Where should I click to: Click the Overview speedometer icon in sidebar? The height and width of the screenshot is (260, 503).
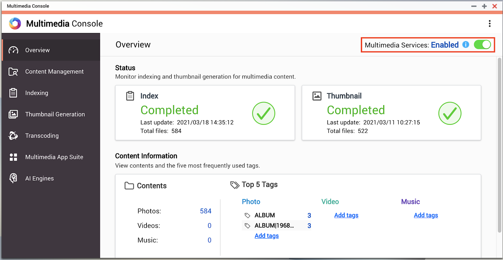click(x=13, y=50)
